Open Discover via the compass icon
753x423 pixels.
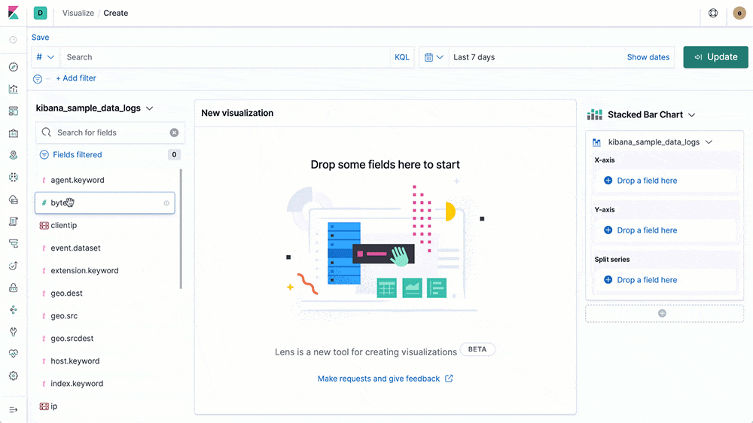13,67
